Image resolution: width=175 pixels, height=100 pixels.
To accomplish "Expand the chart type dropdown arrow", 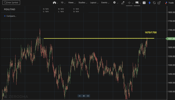I will coord(57,3).
